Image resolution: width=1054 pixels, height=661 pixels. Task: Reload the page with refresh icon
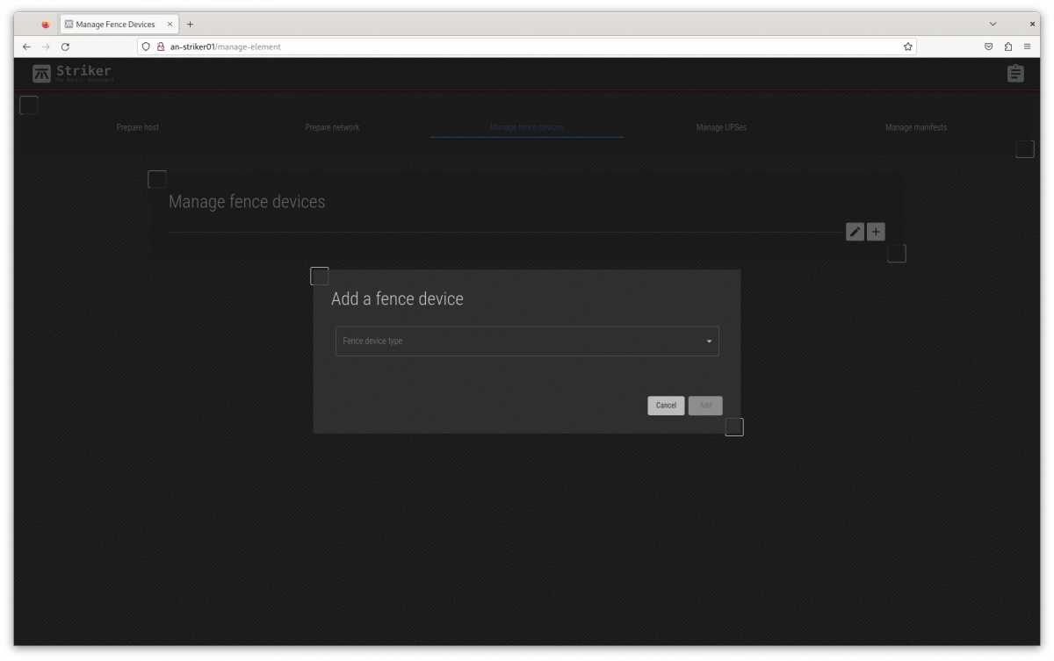point(65,47)
